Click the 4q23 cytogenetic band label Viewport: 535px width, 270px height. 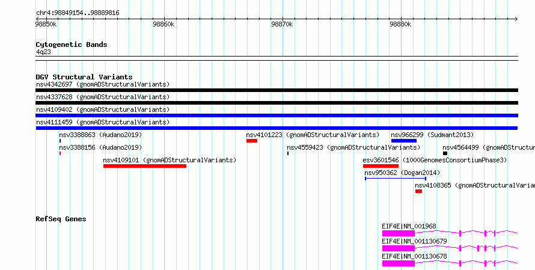coord(44,52)
